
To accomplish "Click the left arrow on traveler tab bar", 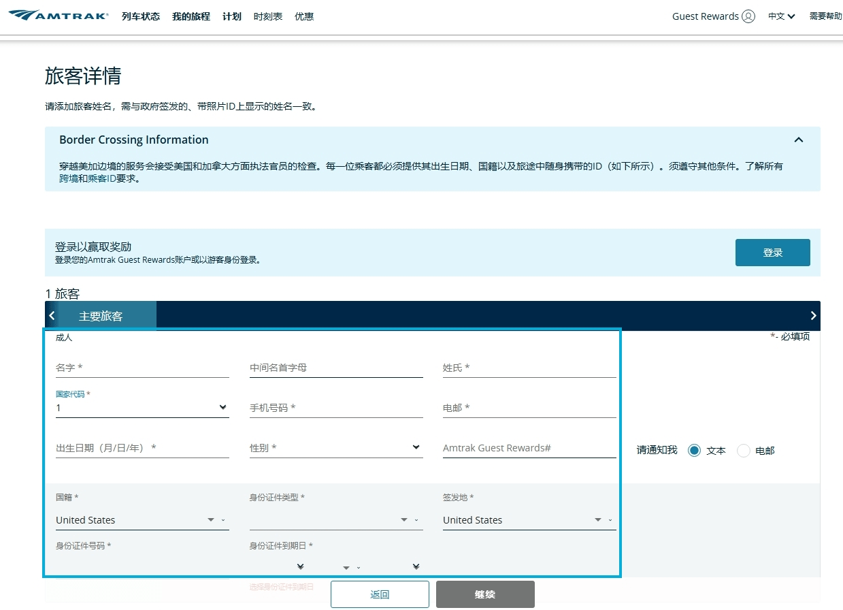I will click(x=52, y=316).
